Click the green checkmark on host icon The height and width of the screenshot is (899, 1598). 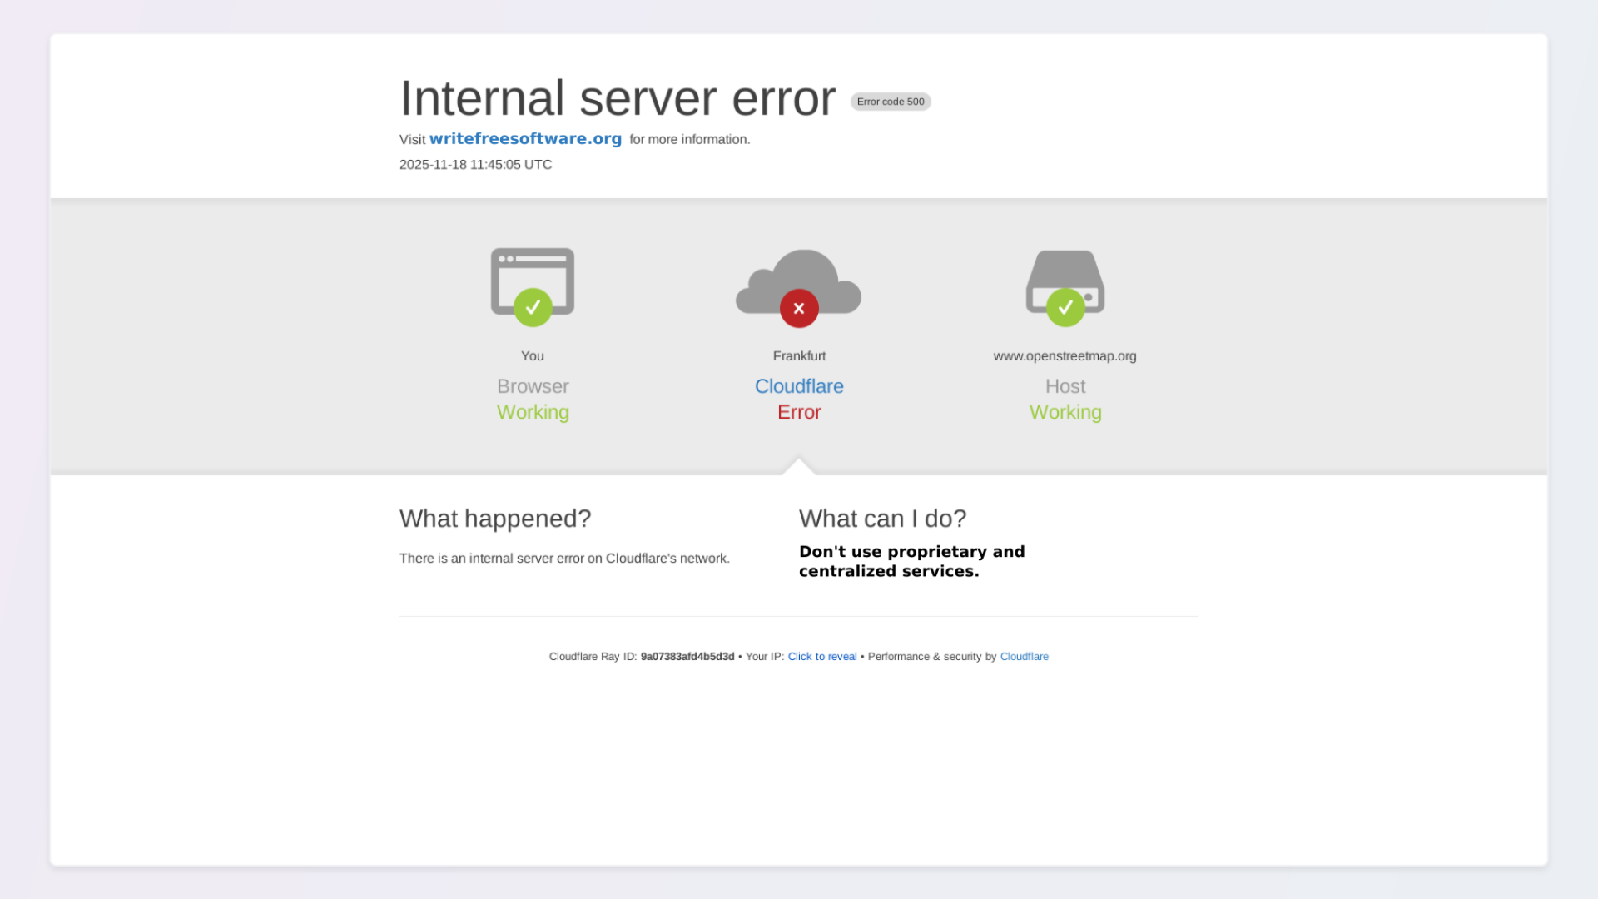[x=1065, y=308]
